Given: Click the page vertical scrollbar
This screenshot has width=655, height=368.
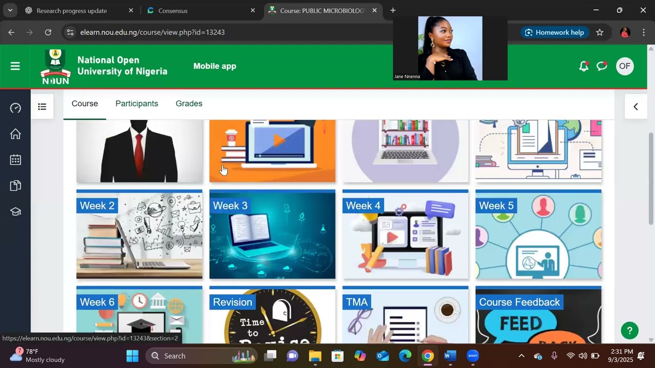Looking at the screenshot, I should (651, 178).
